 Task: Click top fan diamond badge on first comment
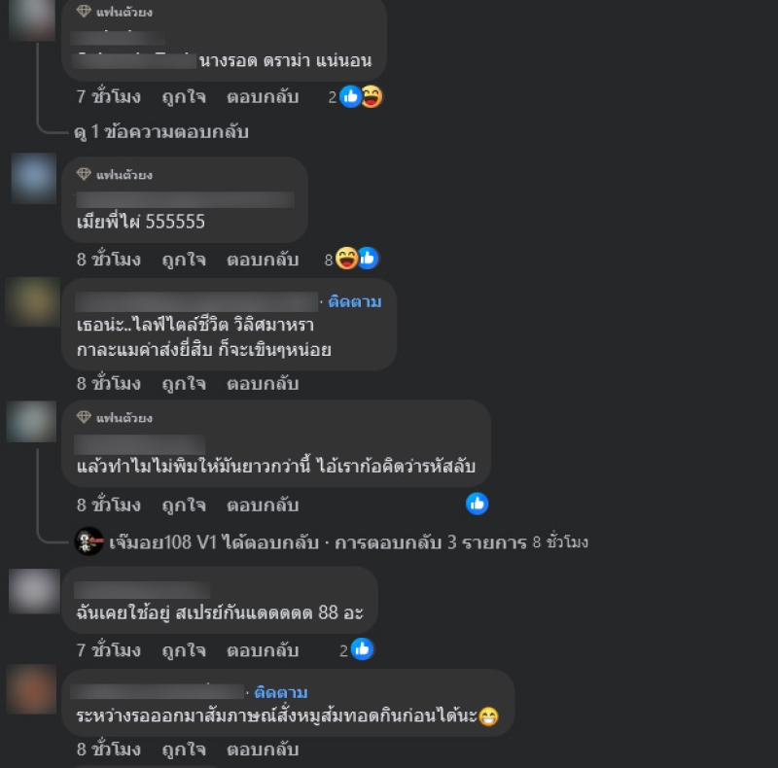tap(84, 11)
